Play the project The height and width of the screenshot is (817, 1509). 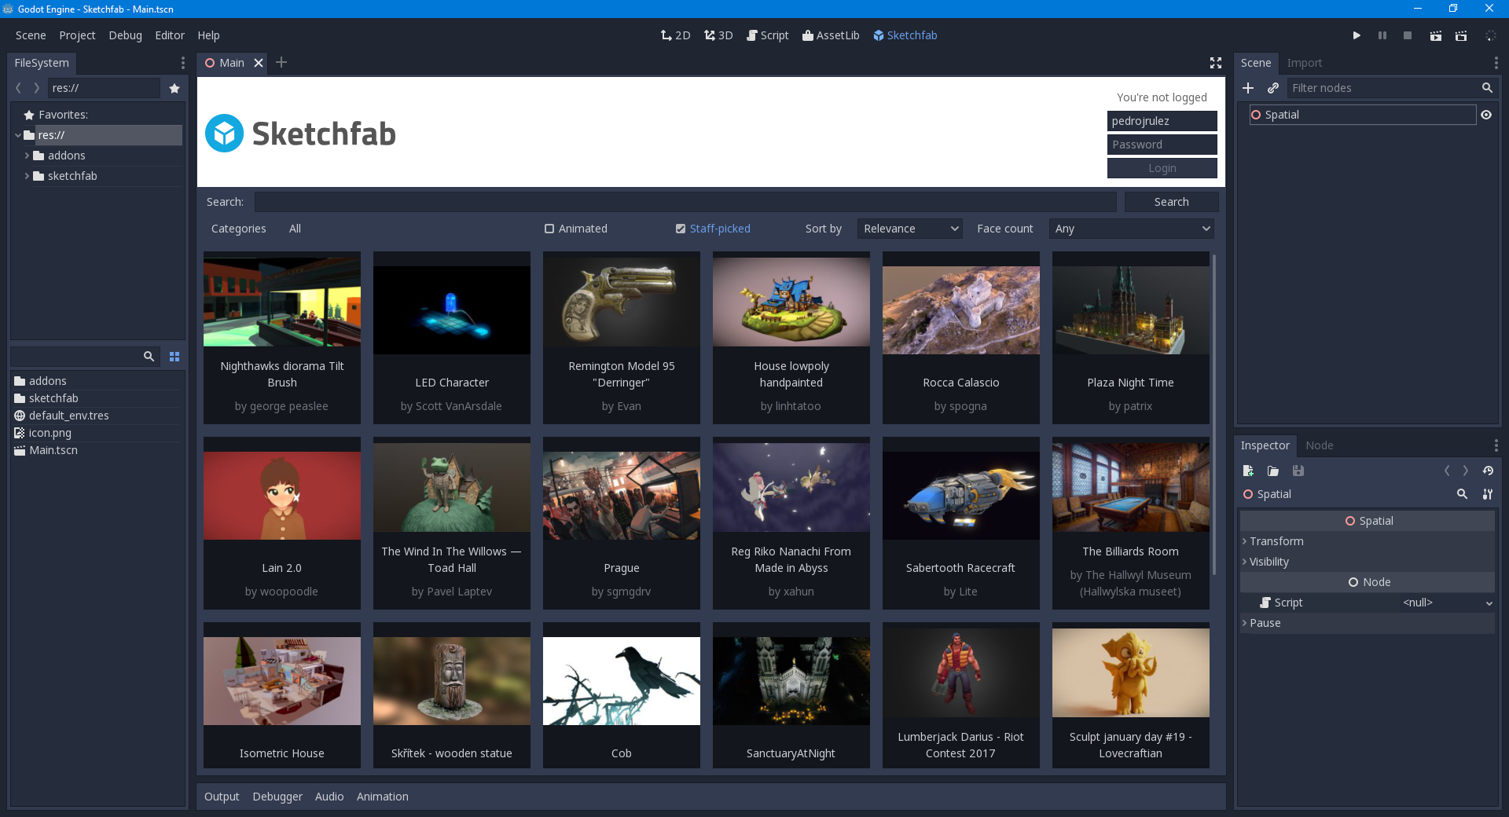(x=1357, y=35)
